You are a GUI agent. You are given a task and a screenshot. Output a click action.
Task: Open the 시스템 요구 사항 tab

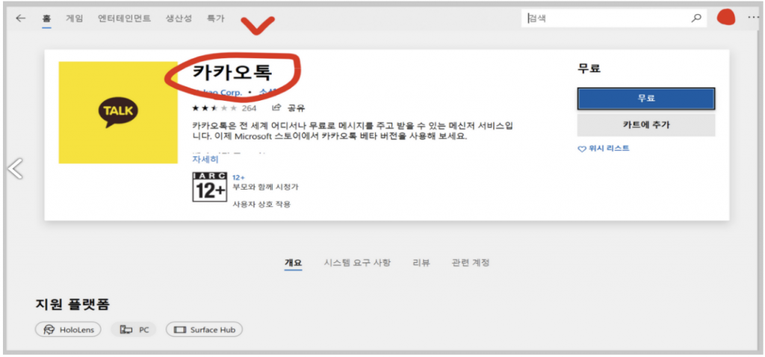coord(357,263)
